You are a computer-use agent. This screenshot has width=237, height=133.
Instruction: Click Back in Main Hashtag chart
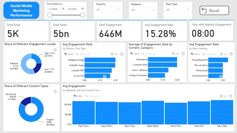(195, 54)
